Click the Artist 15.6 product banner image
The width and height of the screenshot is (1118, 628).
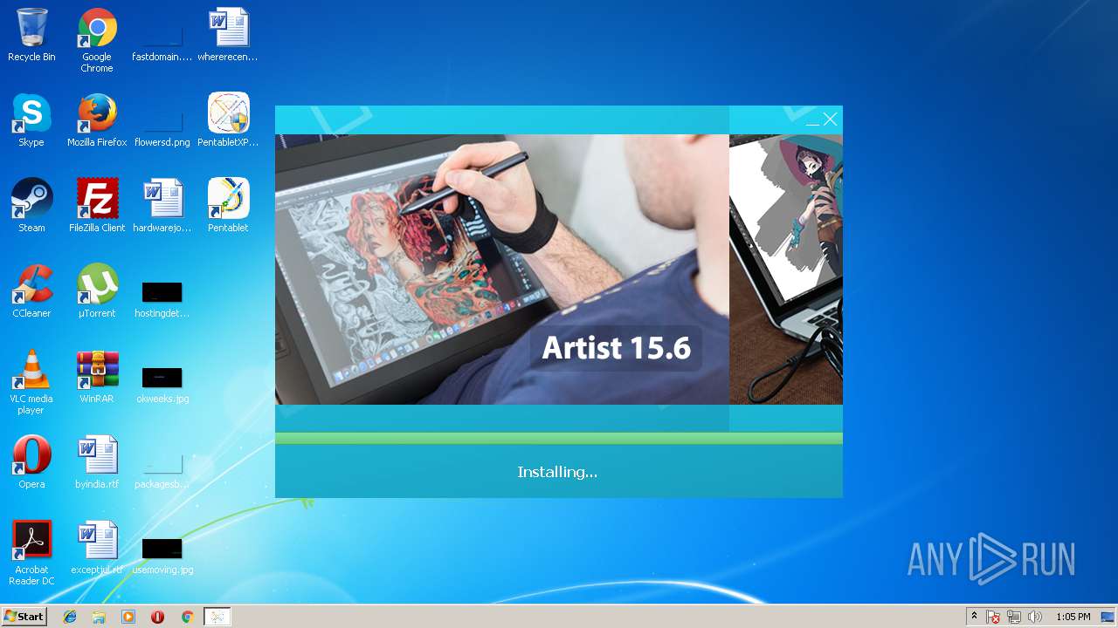pos(502,270)
